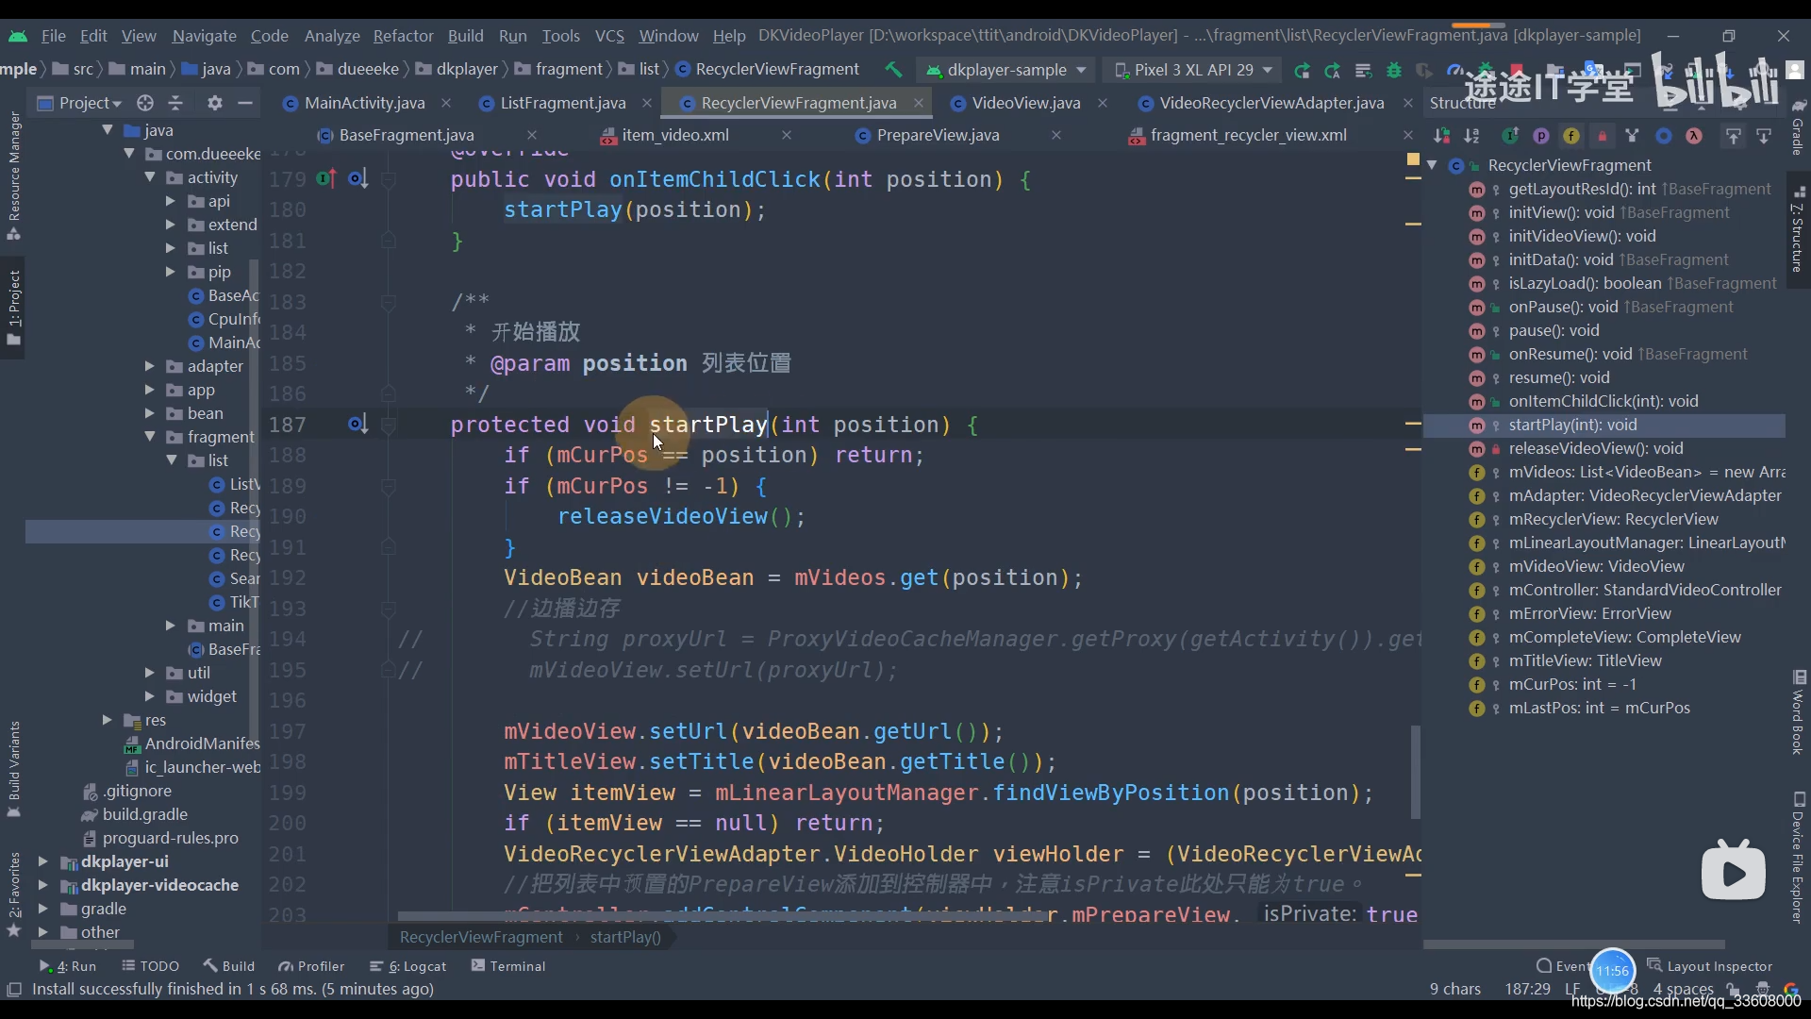
Task: Click Select Opened File target icon in Project panel
Action: coord(144,103)
